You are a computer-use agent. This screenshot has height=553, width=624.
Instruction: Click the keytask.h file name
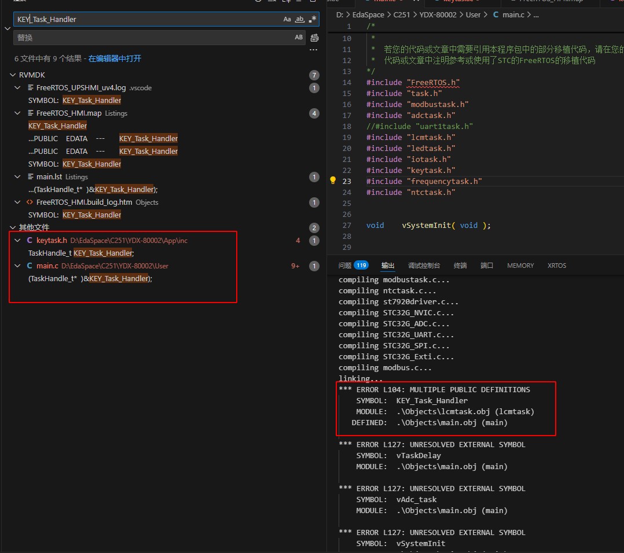[52, 240]
